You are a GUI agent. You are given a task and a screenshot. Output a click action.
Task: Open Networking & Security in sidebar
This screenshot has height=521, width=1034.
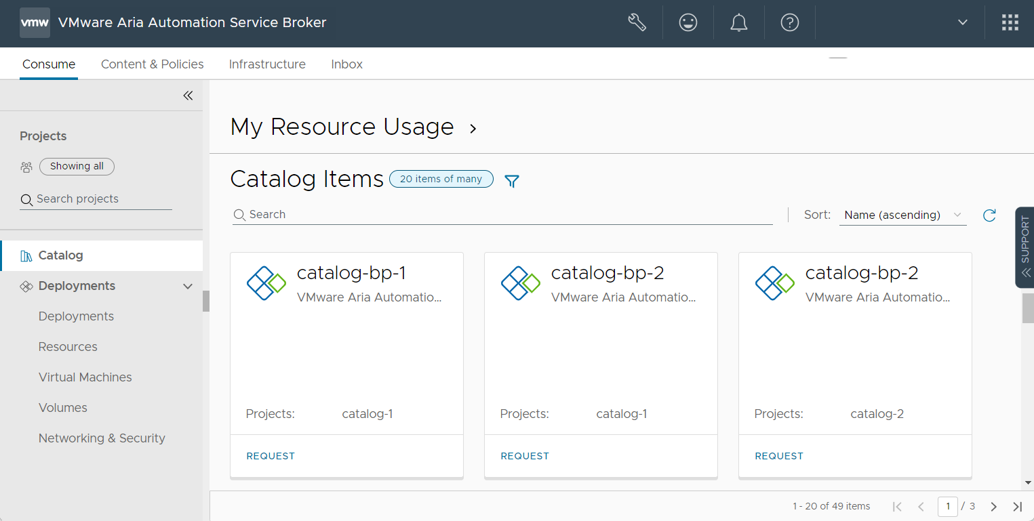102,438
